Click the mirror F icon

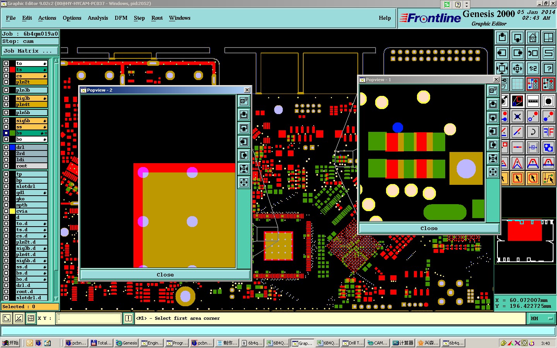coord(548,132)
